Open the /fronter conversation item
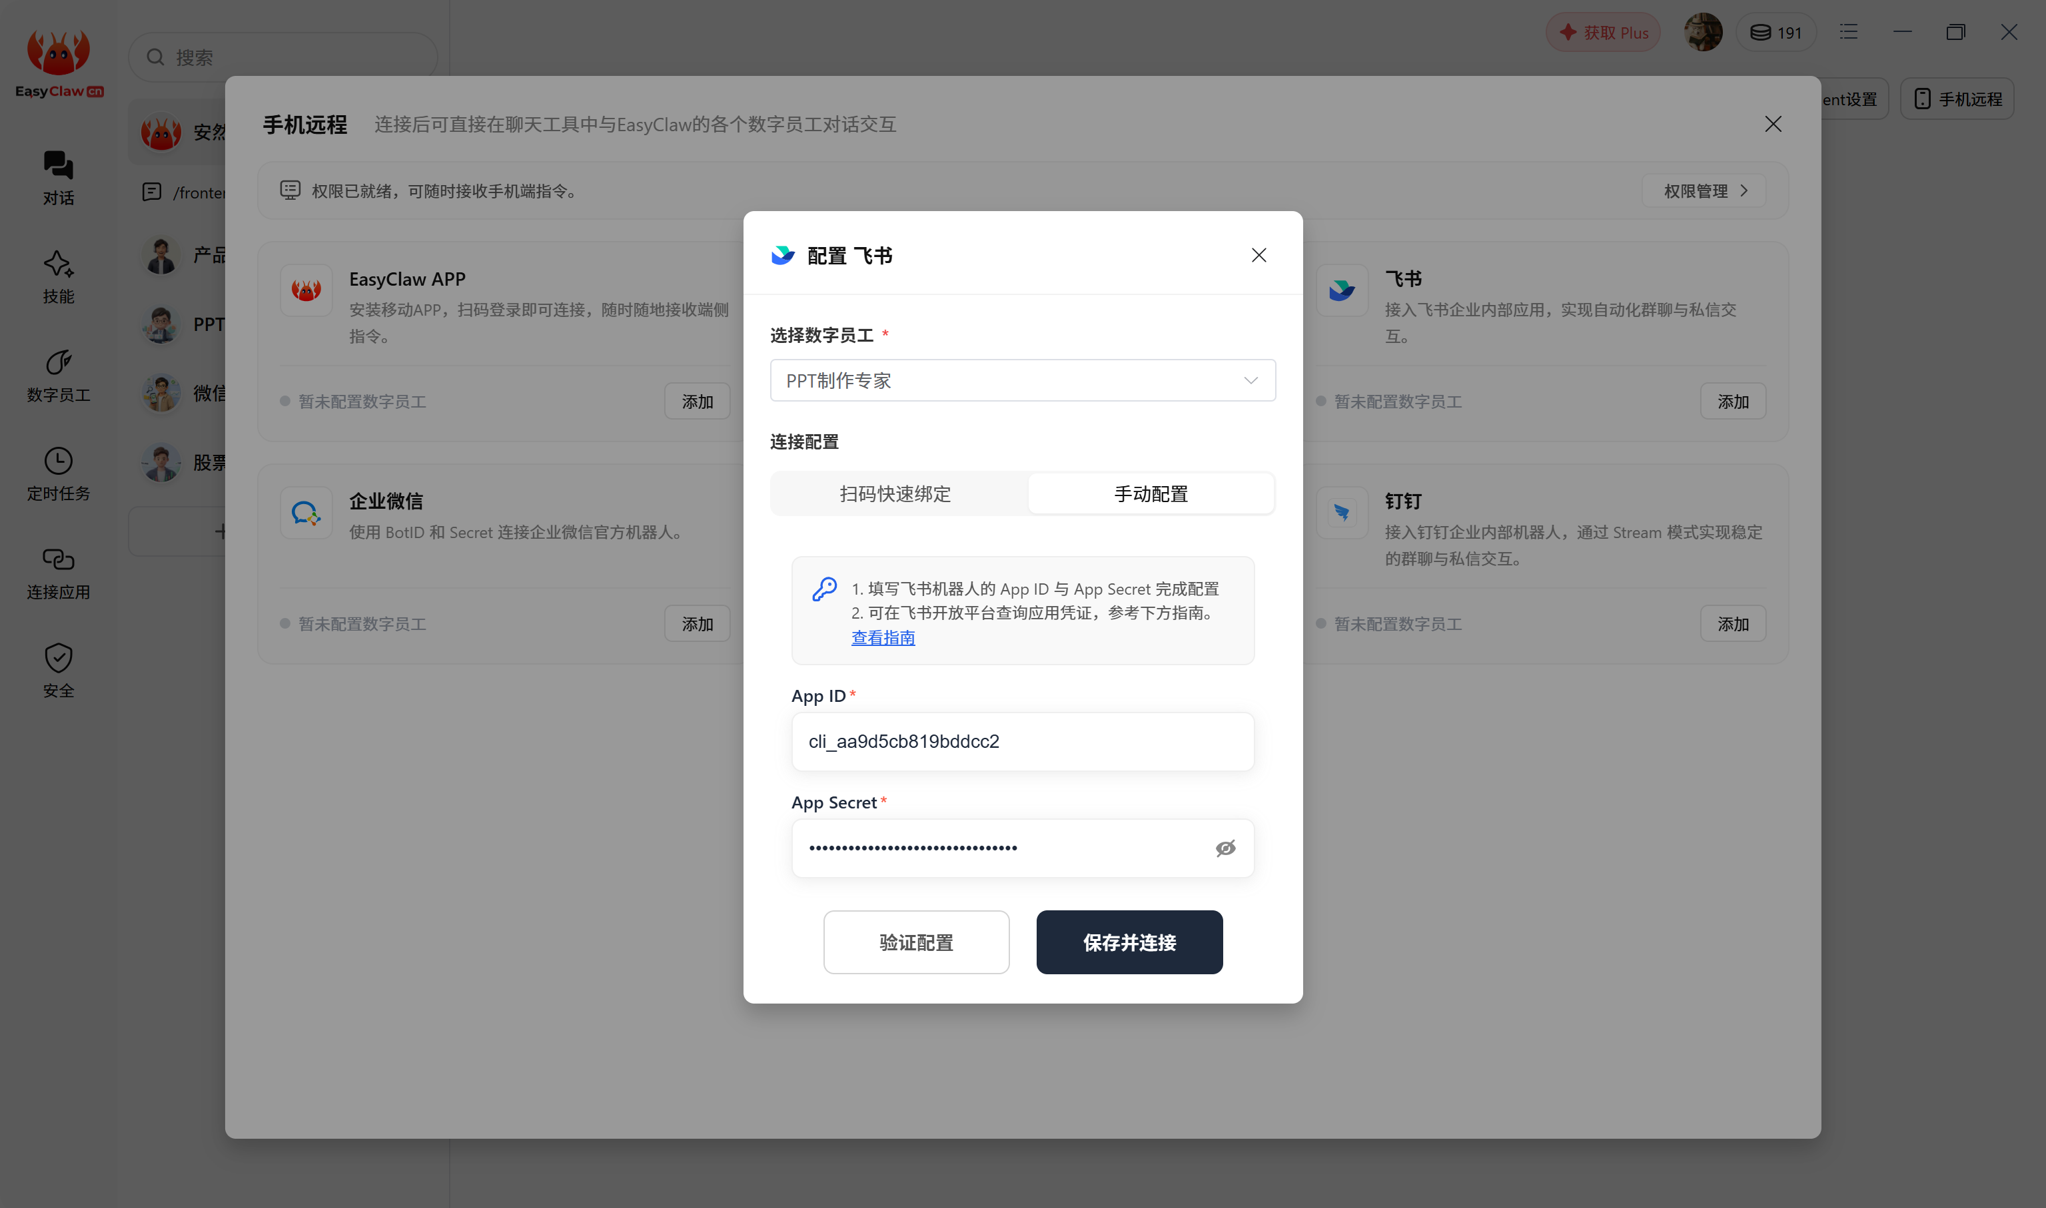The image size is (2046, 1208). pyautogui.click(x=183, y=192)
